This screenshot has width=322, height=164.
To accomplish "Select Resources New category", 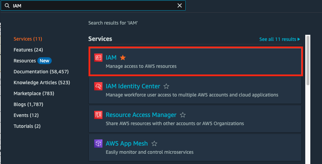I will click(x=33, y=61).
